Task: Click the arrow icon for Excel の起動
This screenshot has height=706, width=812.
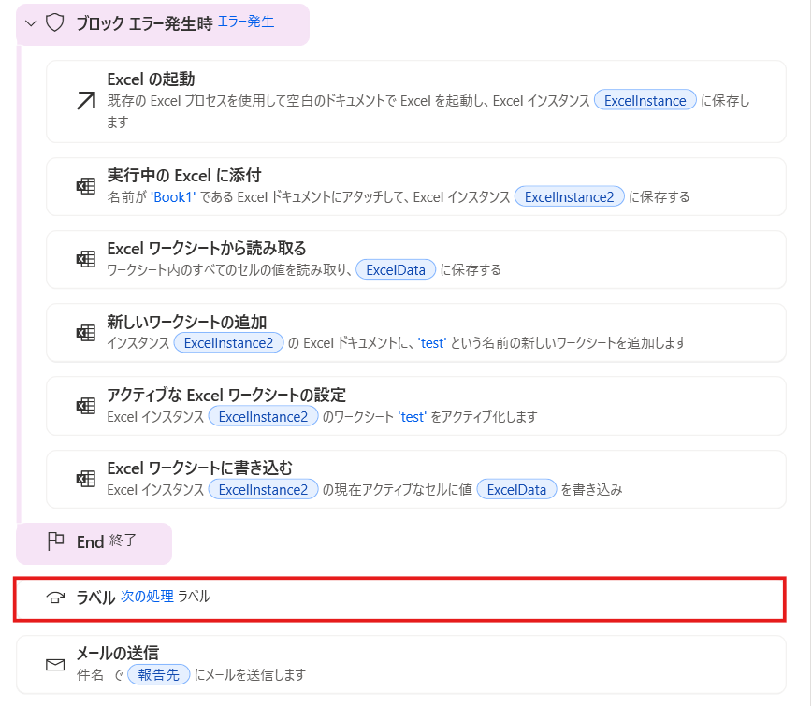Action: coord(85,101)
